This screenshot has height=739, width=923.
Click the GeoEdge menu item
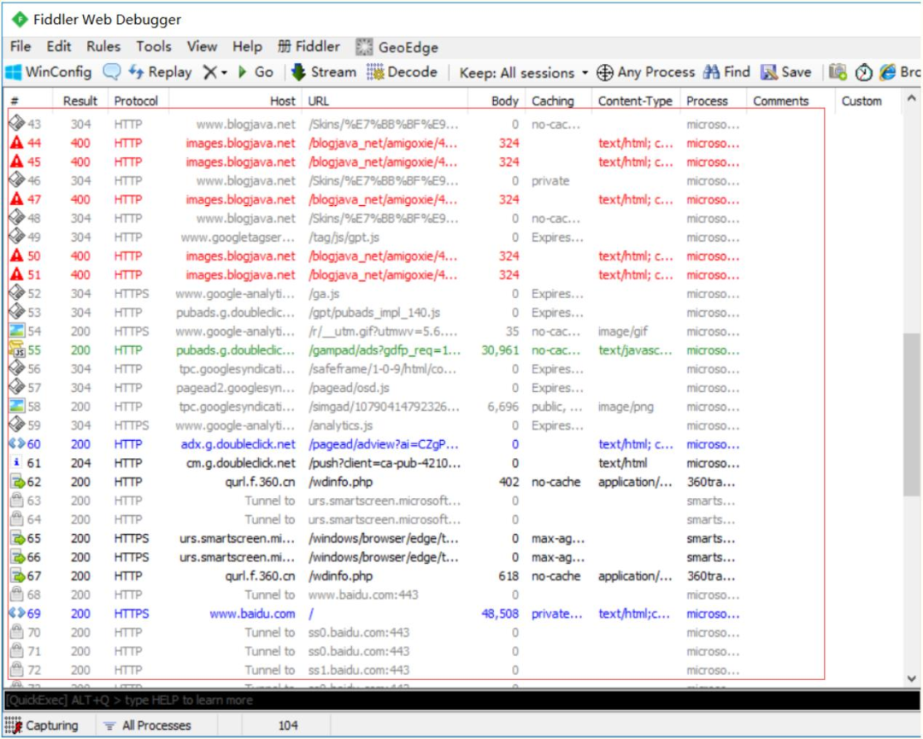tap(397, 47)
